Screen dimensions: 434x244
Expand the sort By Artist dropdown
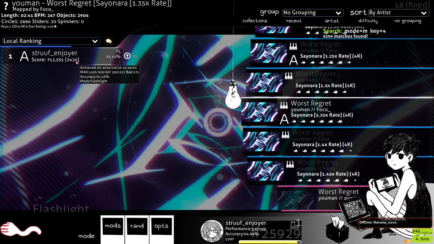point(399,13)
